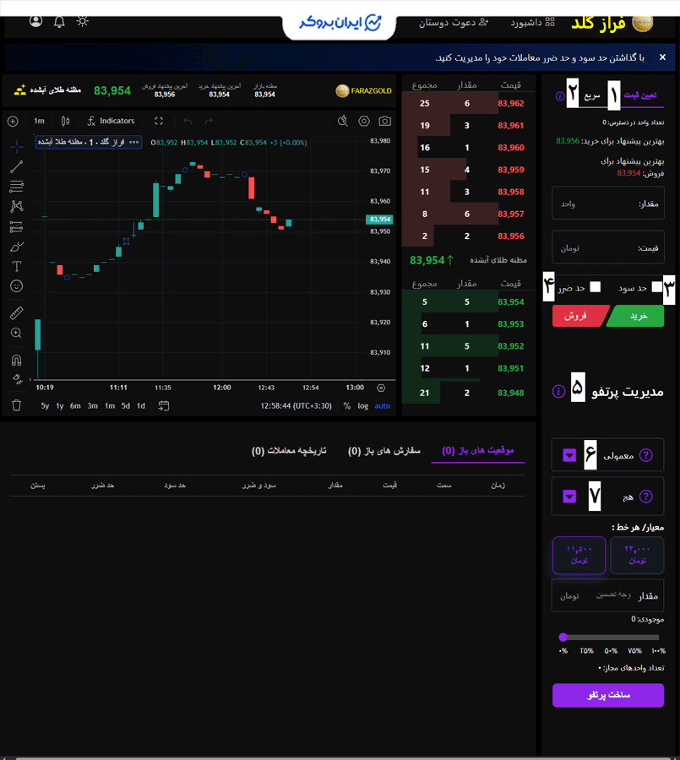Screen dimensions: 680x760
Task: Select the Text annotation tool
Action: coord(16,266)
